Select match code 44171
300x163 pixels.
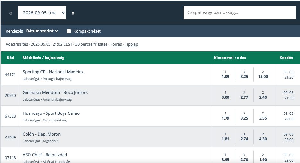[10, 74]
